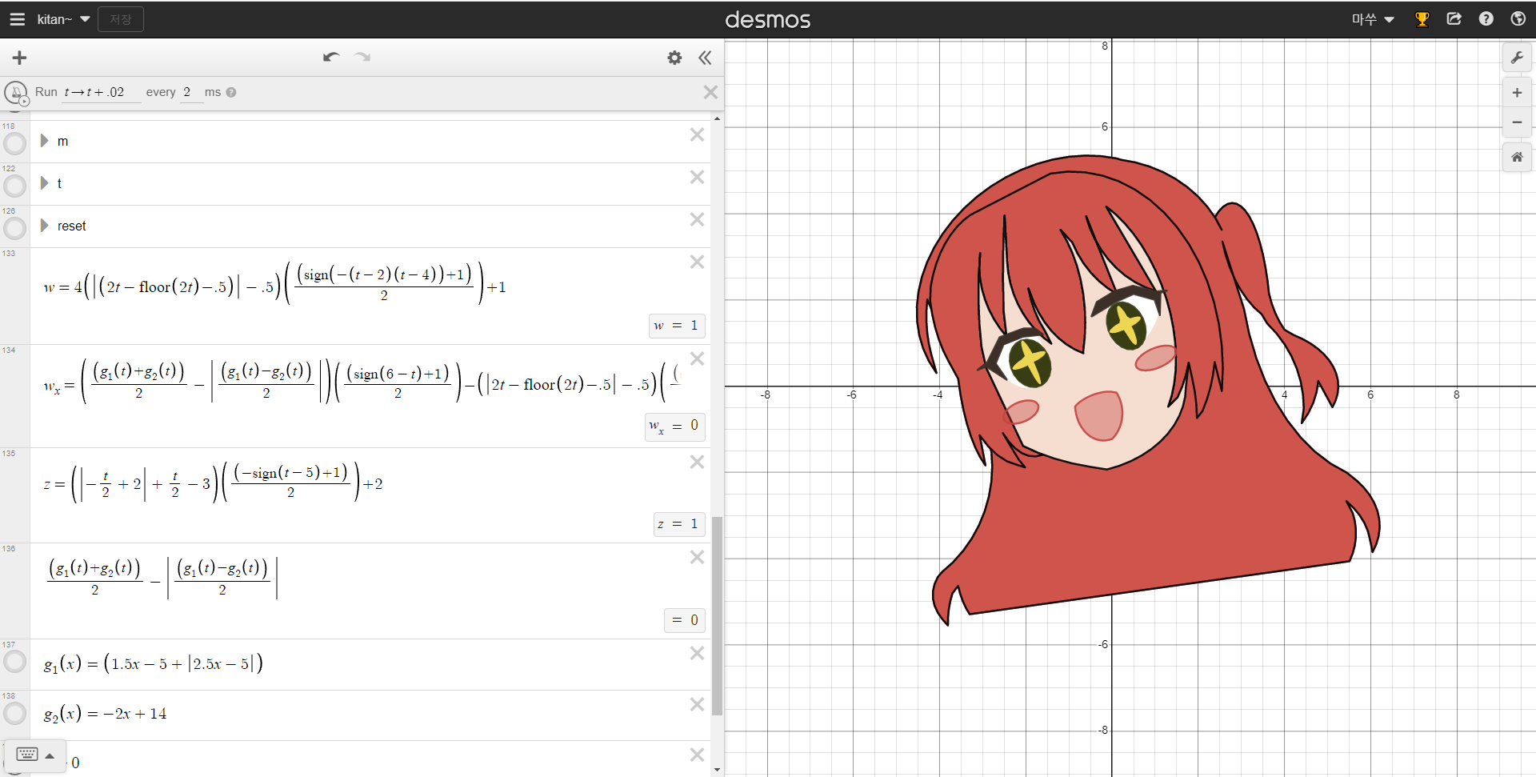Zoom in on the graph
This screenshot has width=1536, height=777.
(x=1517, y=93)
